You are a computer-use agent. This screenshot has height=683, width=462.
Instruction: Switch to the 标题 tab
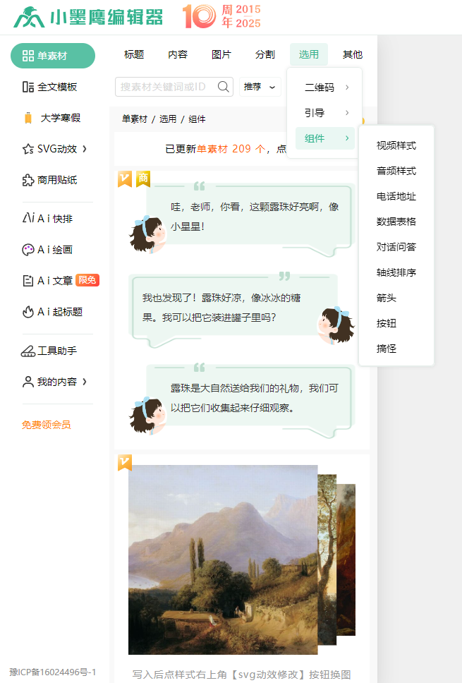pyautogui.click(x=134, y=54)
